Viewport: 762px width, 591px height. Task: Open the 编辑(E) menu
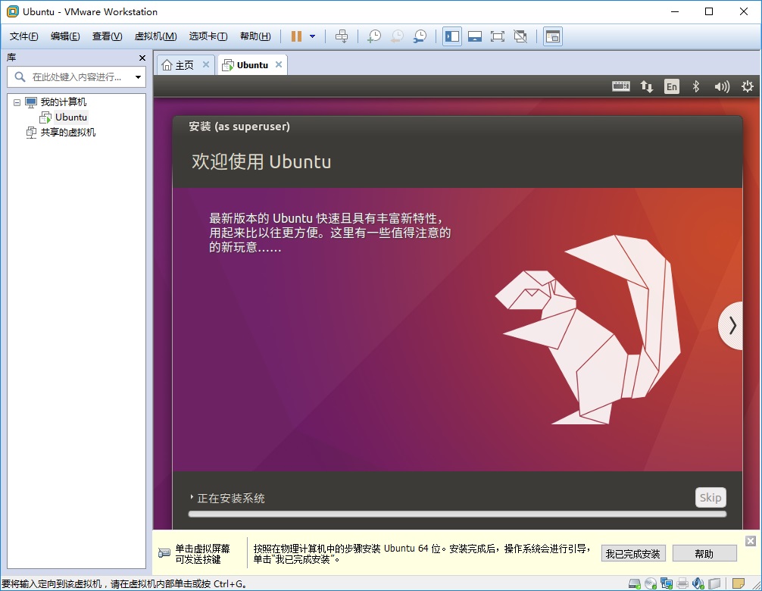pos(65,36)
